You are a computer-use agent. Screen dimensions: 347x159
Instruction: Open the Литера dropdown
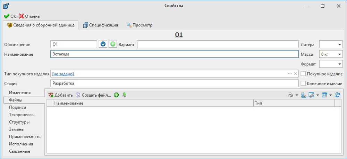(339, 45)
